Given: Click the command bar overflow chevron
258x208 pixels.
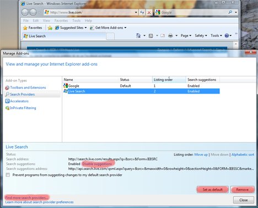Looking at the screenshot, I should (236, 34).
